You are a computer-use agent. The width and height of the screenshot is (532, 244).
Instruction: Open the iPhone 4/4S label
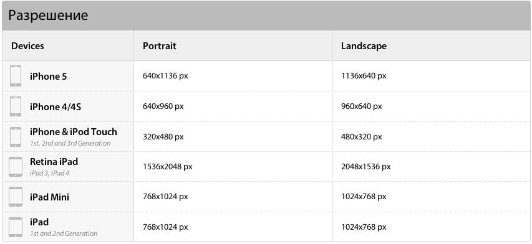pos(56,107)
